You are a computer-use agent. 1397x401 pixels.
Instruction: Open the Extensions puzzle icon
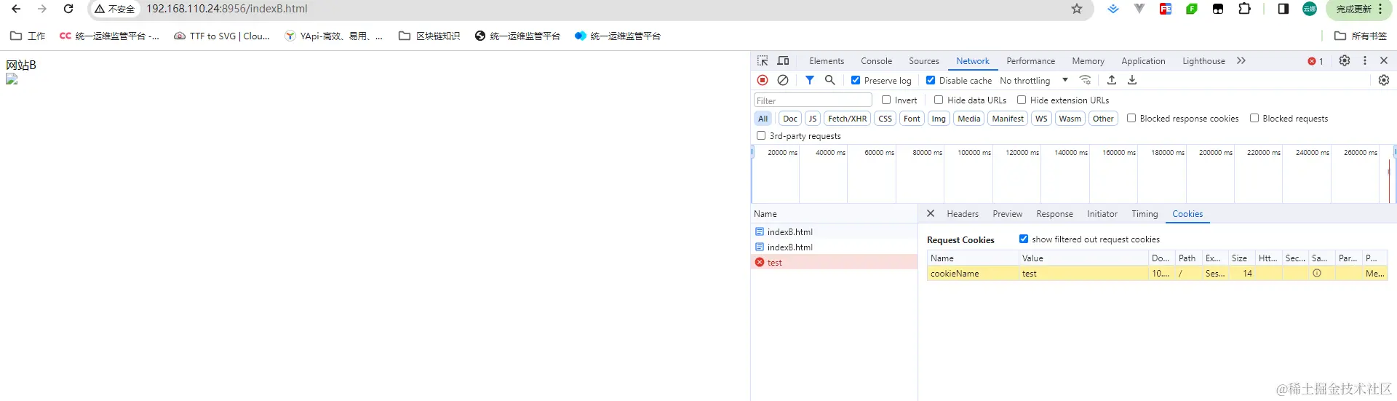tap(1244, 9)
